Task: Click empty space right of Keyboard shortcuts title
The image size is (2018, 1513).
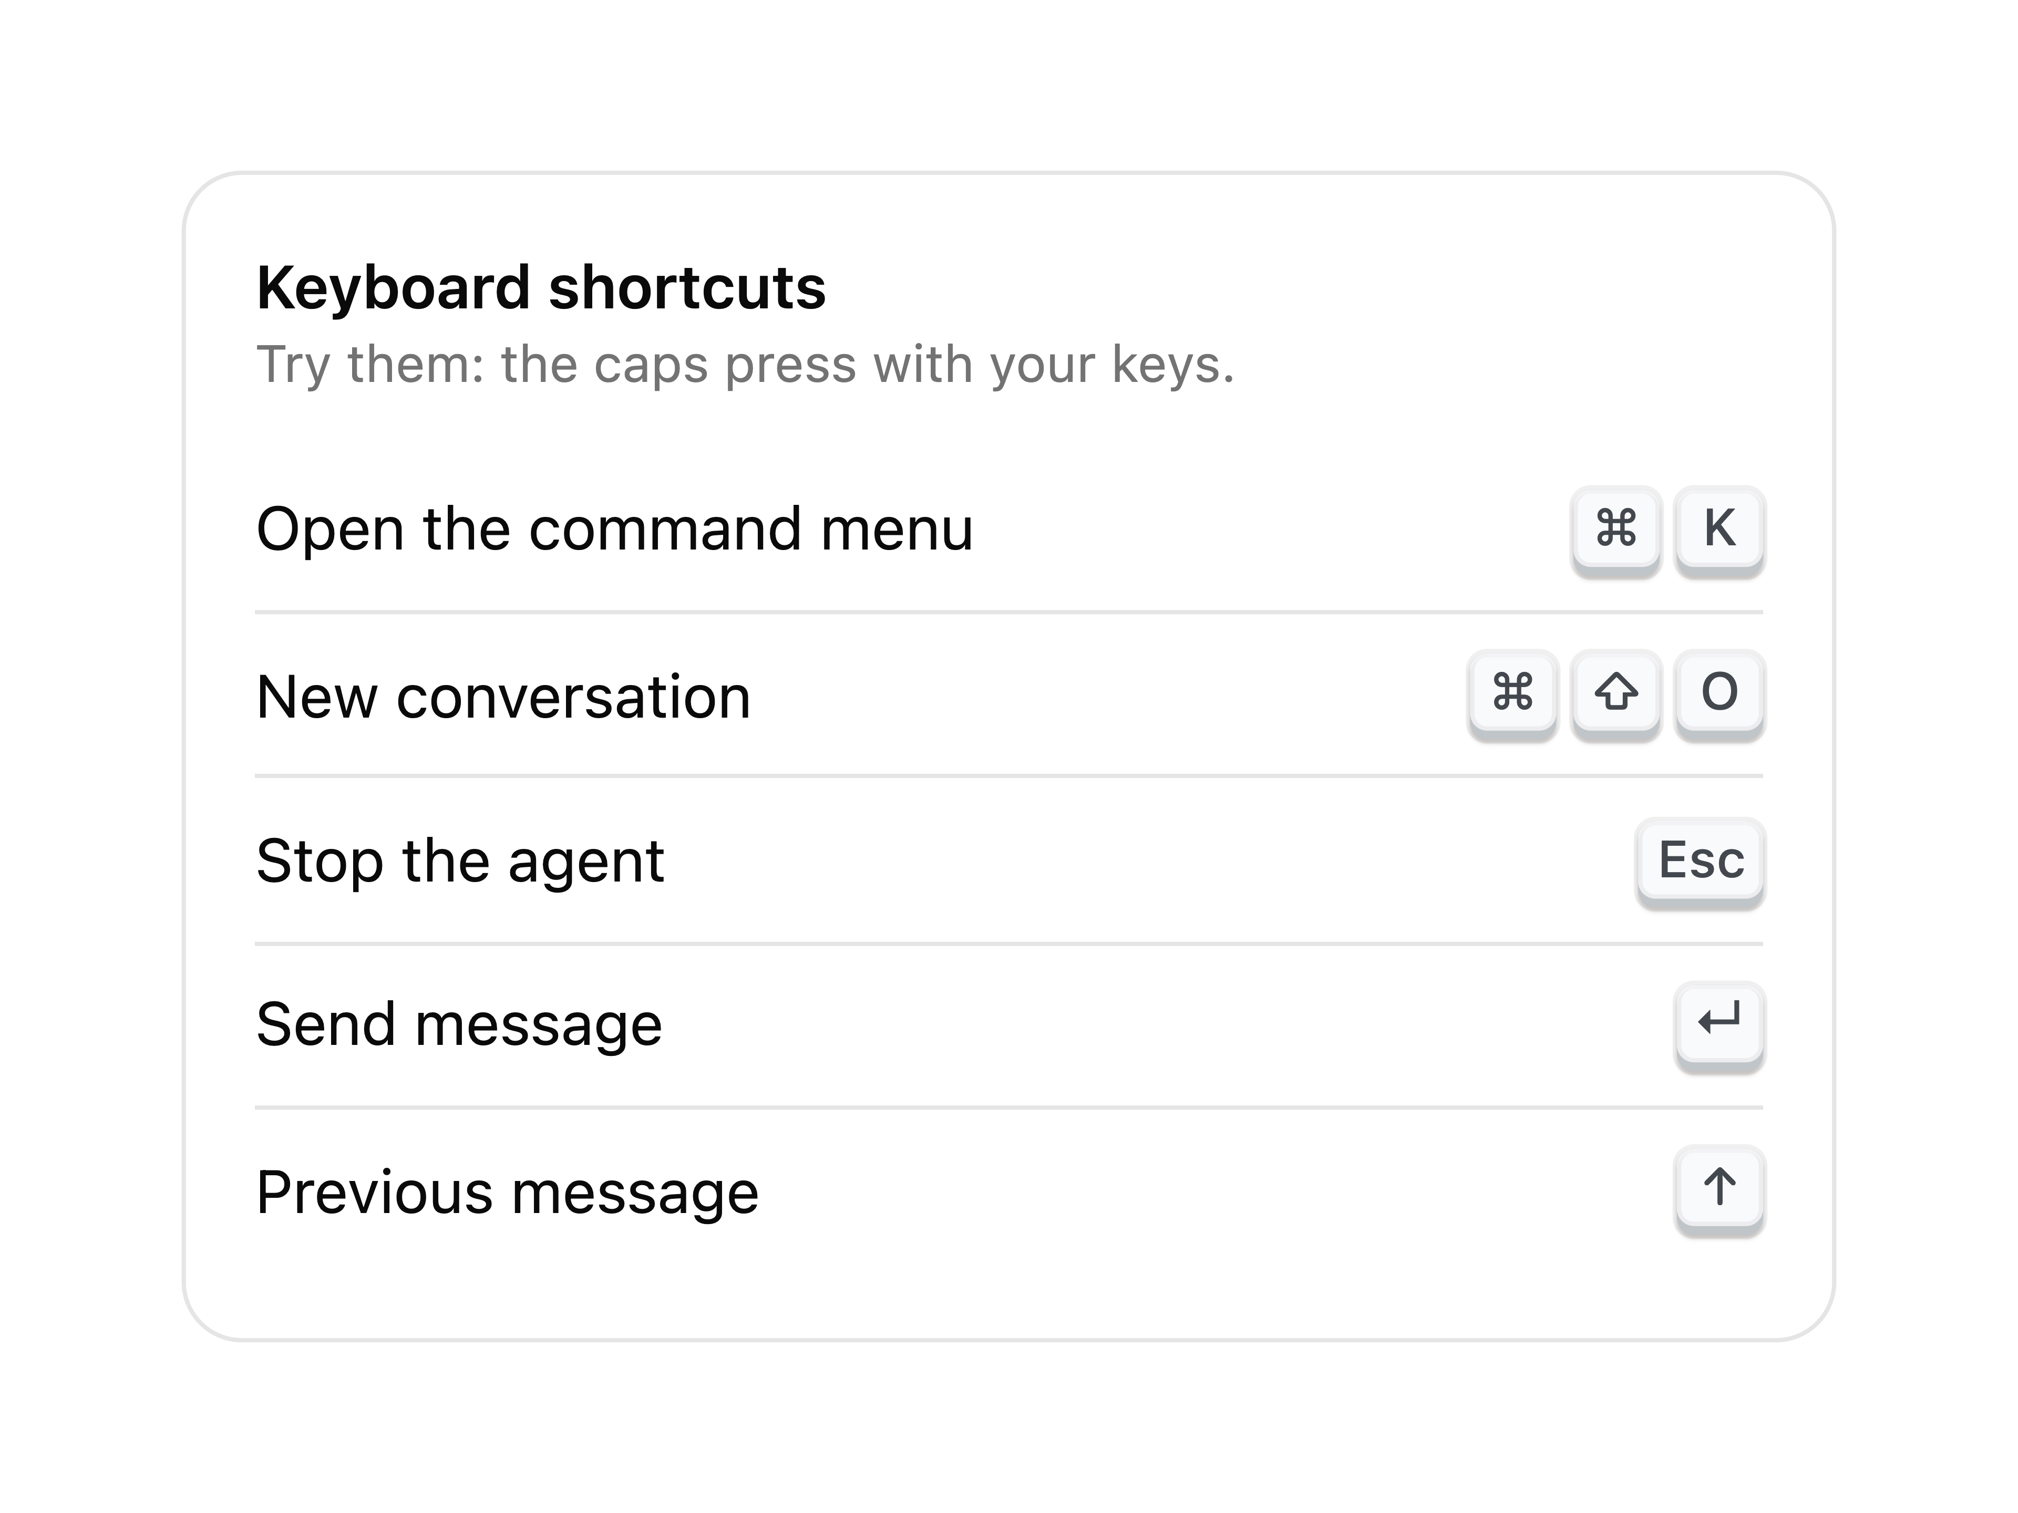Action: 1295,288
